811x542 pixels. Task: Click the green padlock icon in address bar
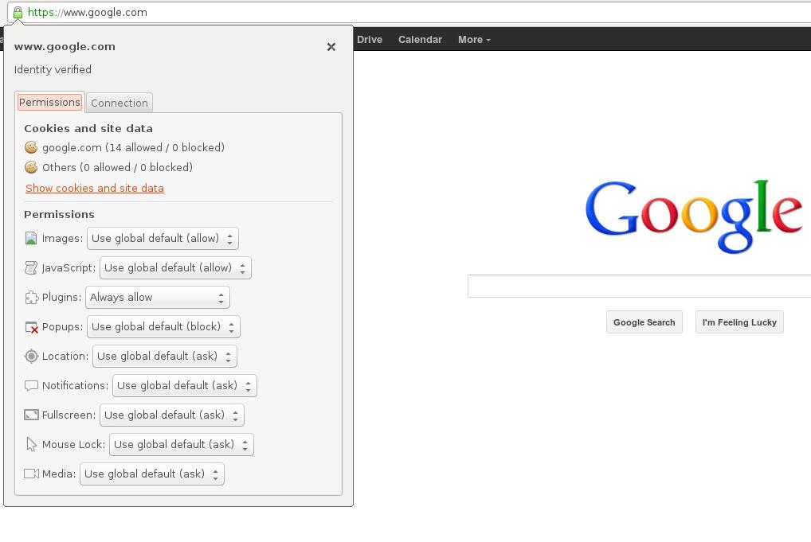(x=18, y=13)
